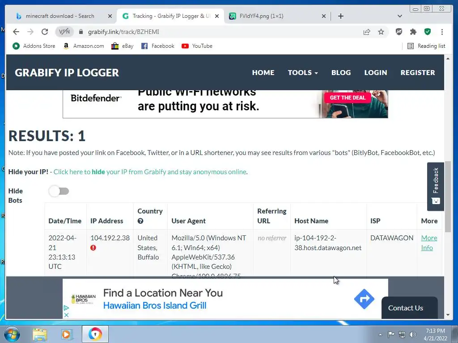Open the More Info link

[x=429, y=243]
